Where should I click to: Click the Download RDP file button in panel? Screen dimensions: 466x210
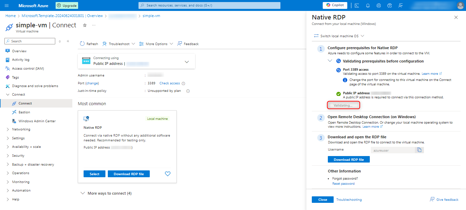pyautogui.click(x=348, y=159)
